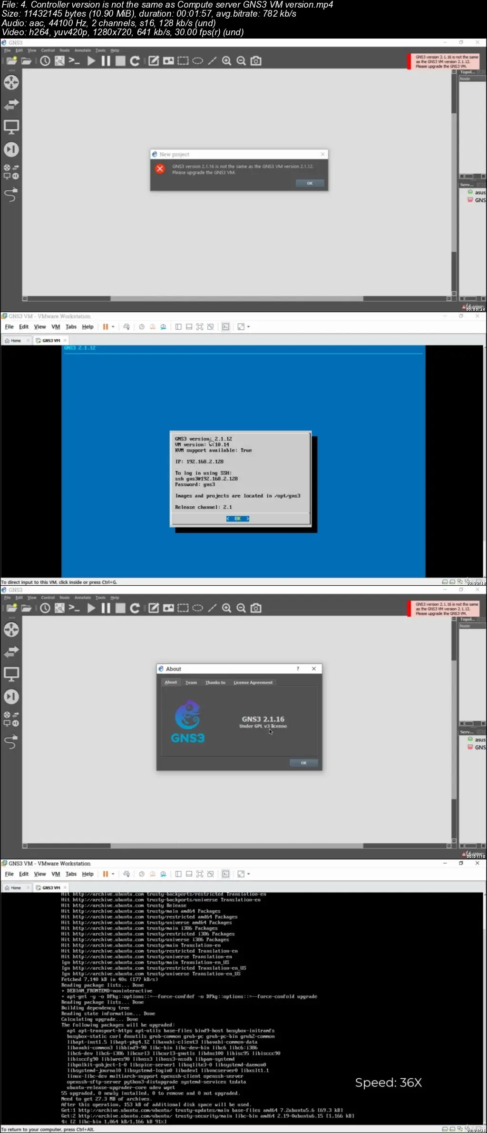
Task: Click Zoom in icon behind New project dialog
Action: (x=227, y=61)
